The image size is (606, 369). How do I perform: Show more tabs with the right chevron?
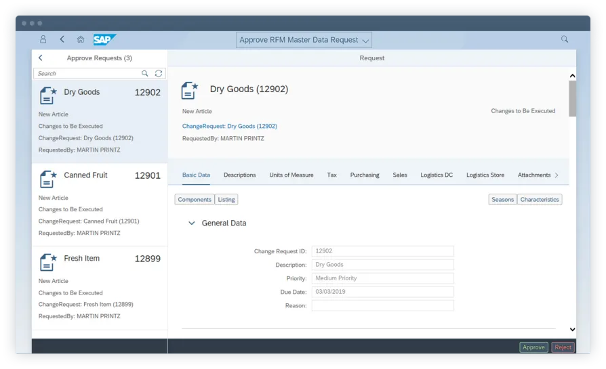tap(557, 175)
